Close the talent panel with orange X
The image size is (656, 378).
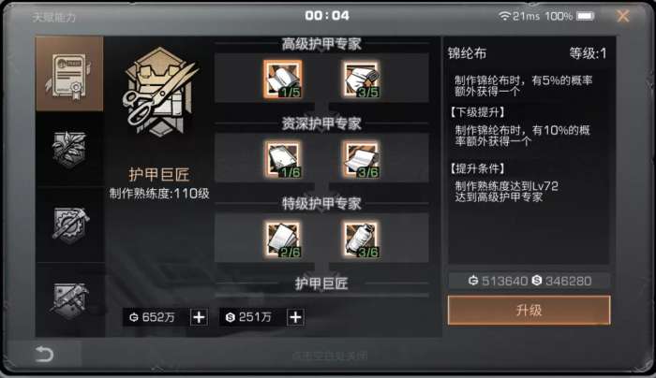coord(622,16)
